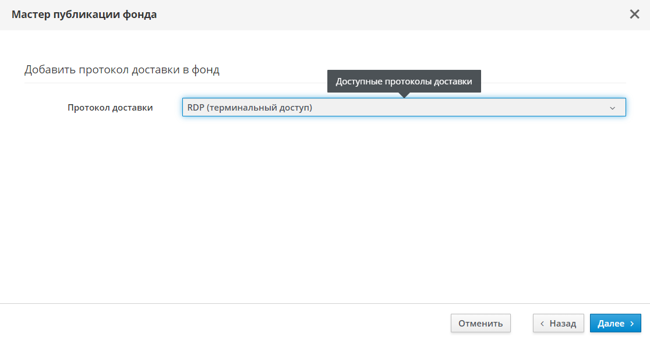650x344 pixels.
Task: Click the gap between Отменить and Назад
Action: pos(522,324)
